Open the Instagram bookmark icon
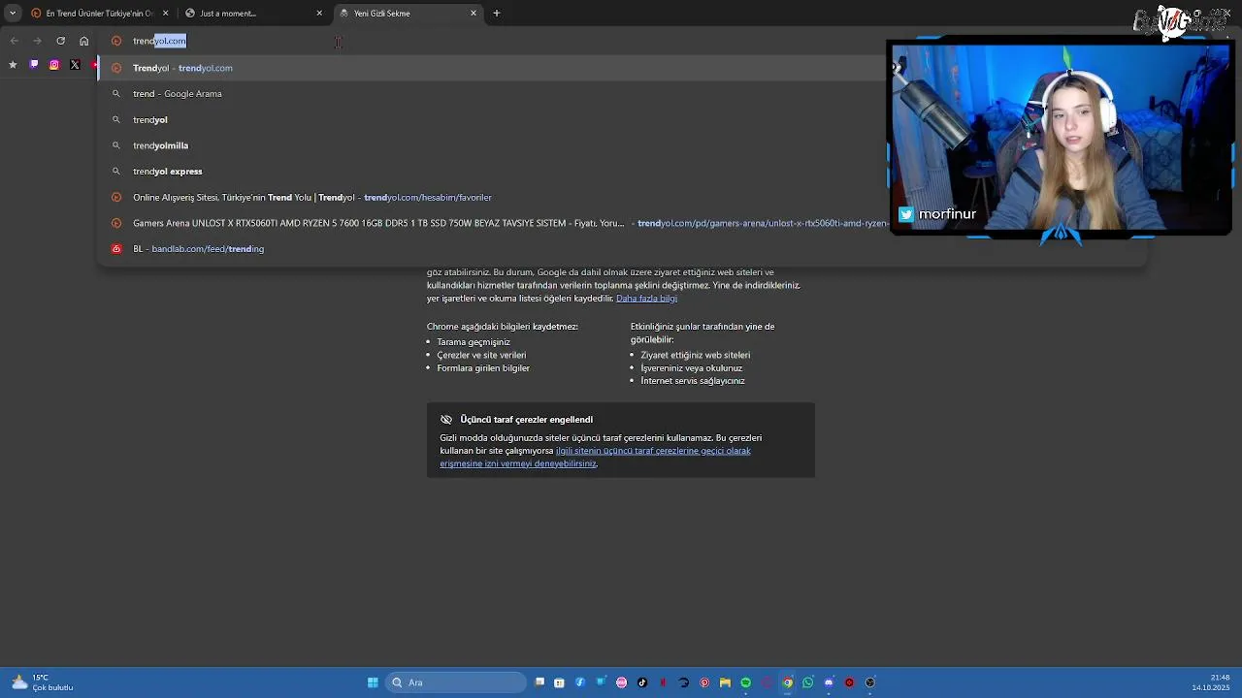This screenshot has height=698, width=1242. (x=54, y=65)
